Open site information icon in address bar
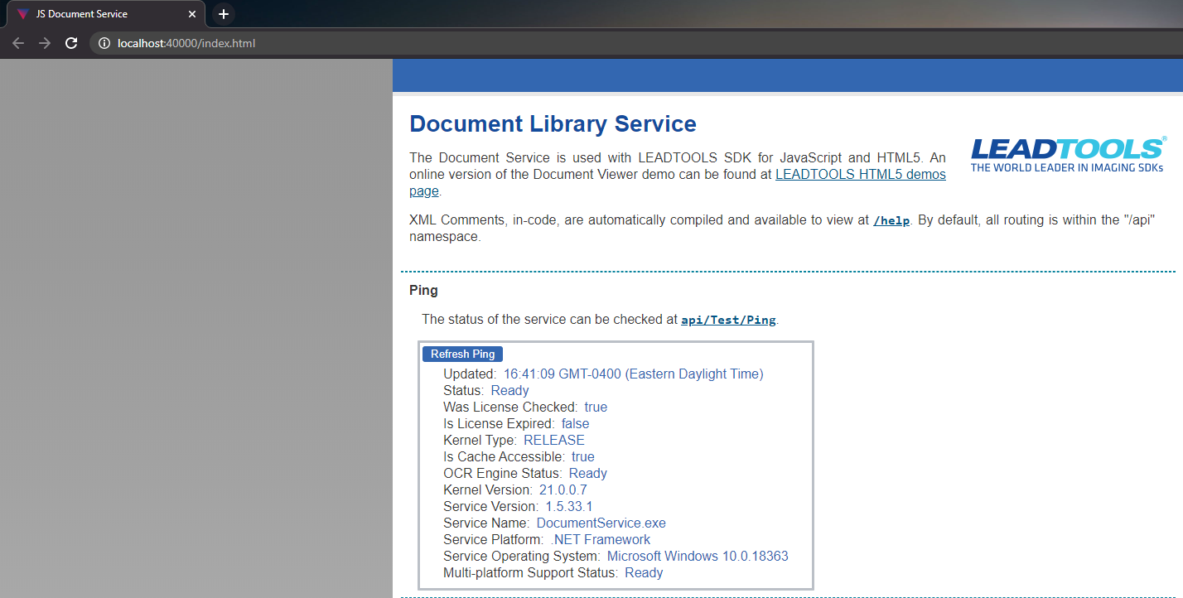The image size is (1183, 598). [104, 43]
